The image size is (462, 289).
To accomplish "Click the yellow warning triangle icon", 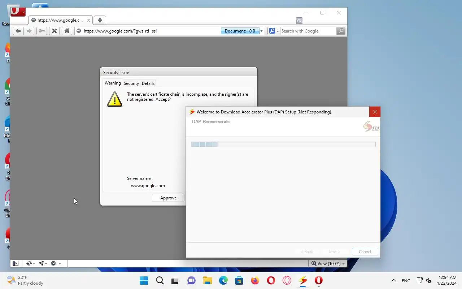I will (115, 99).
